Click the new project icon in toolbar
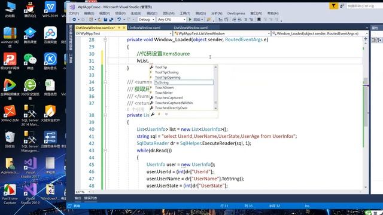The height and width of the screenshot is (215, 383). click(x=91, y=20)
